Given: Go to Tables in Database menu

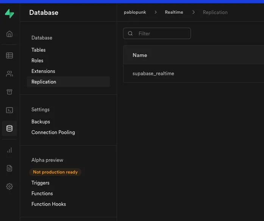Looking at the screenshot, I should [x=38, y=50].
